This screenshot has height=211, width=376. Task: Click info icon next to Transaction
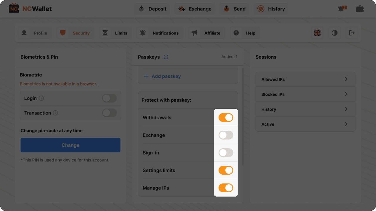pos(56,113)
